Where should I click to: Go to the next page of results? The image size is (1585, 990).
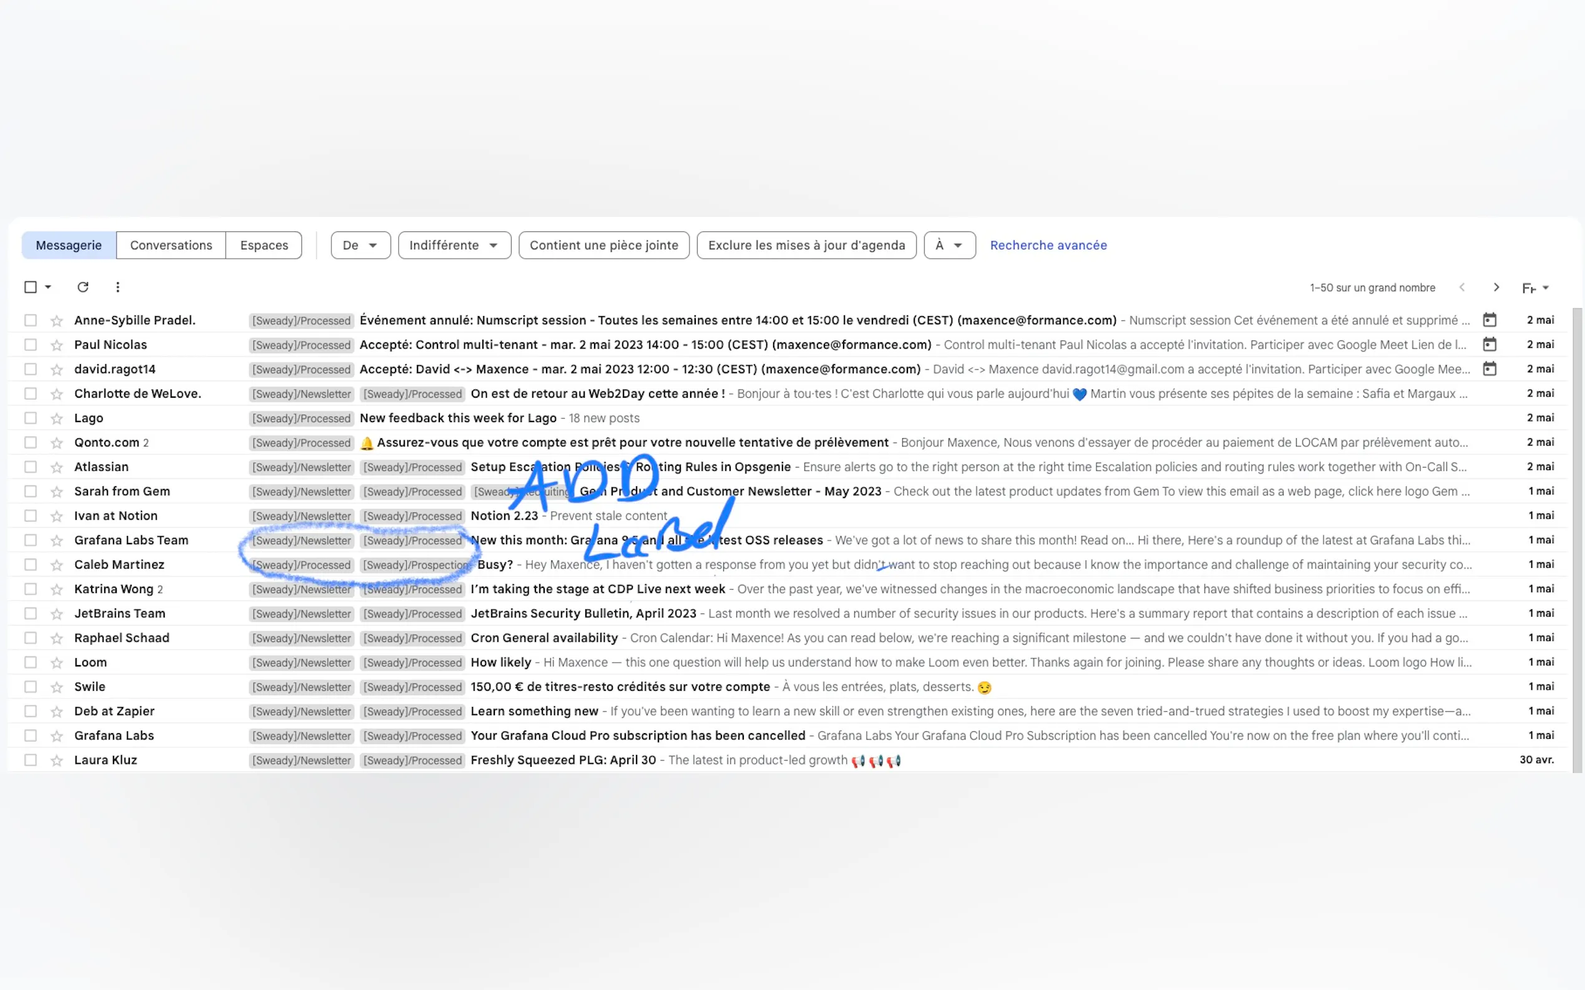tap(1496, 287)
